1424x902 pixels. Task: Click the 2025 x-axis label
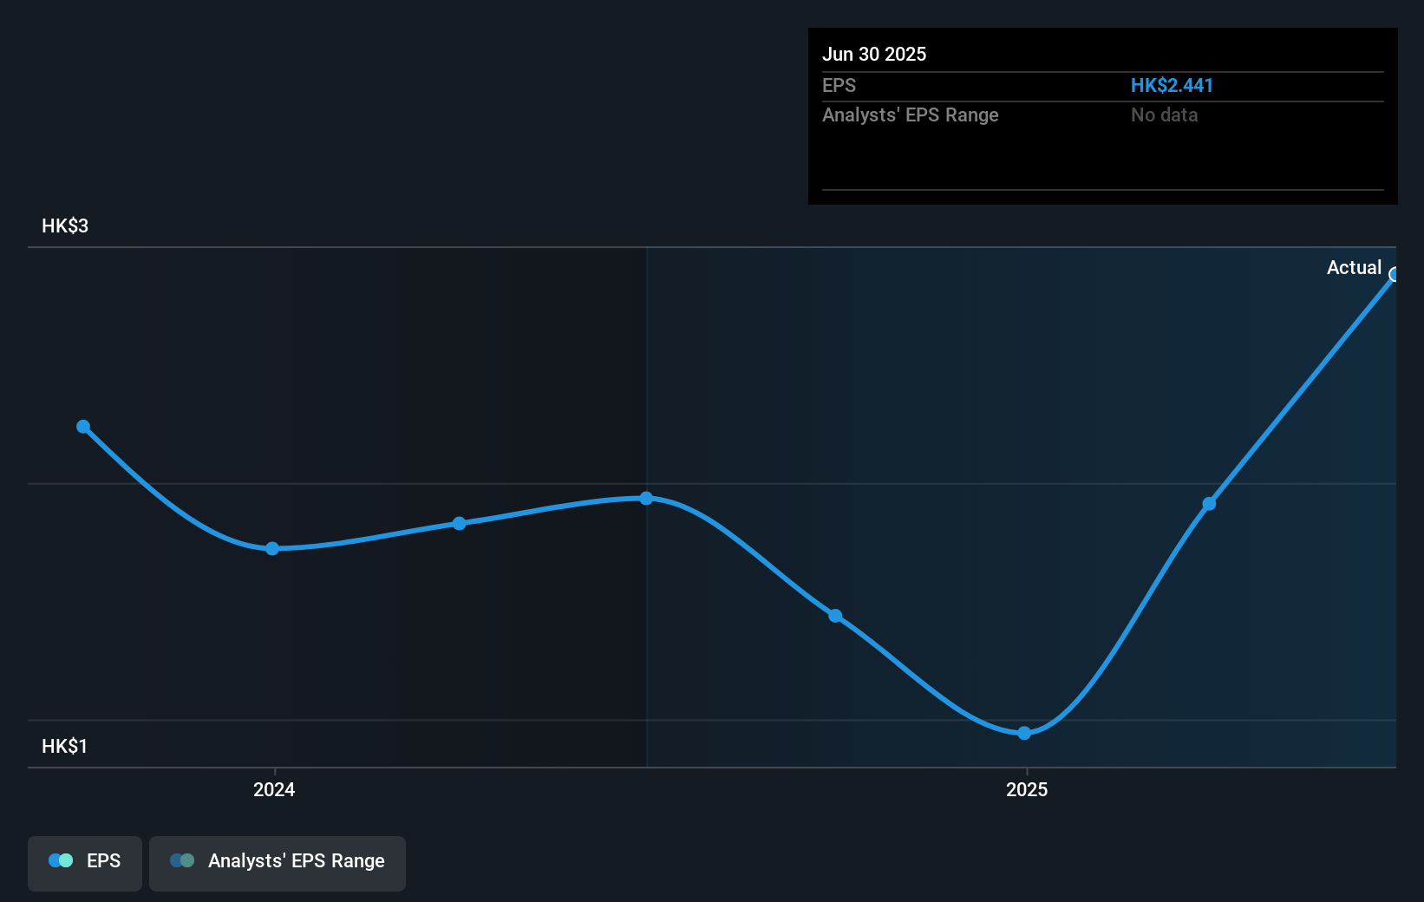[1027, 789]
